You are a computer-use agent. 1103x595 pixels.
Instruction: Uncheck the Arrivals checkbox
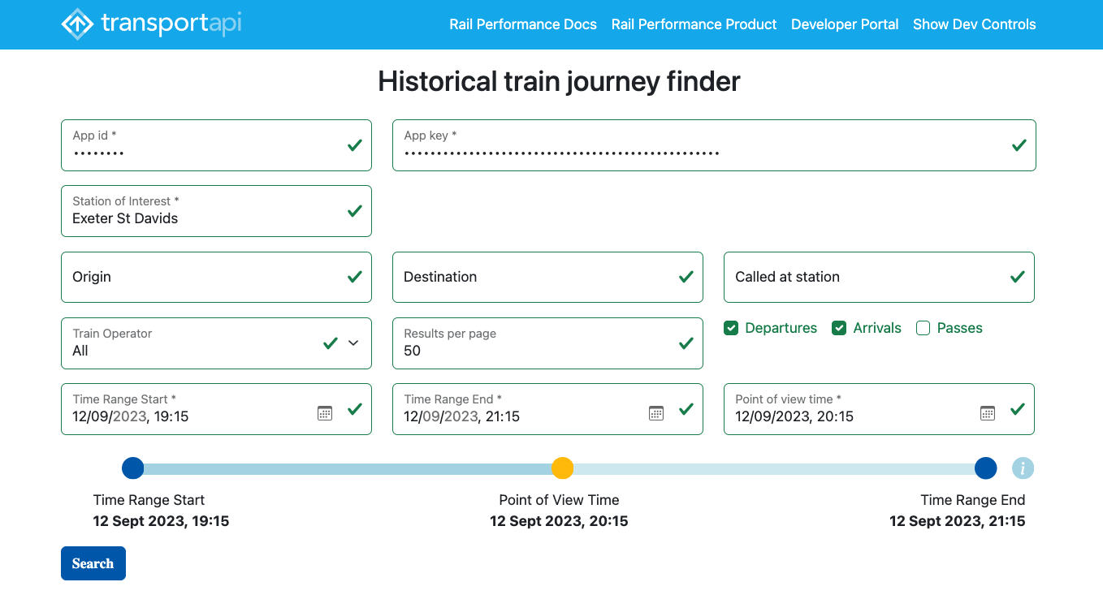(x=839, y=328)
